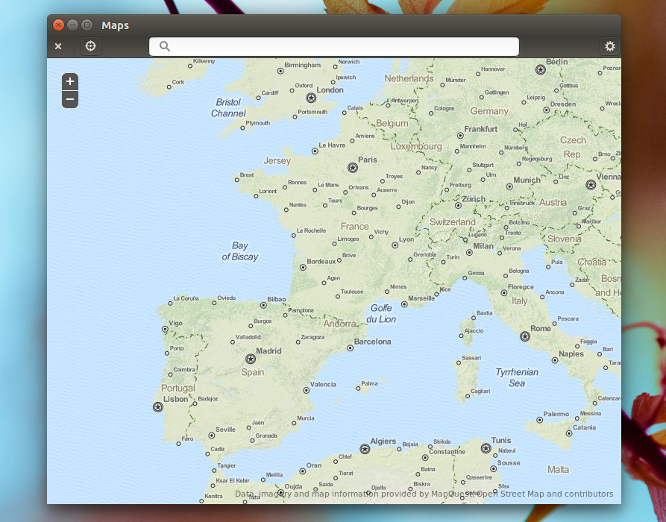Select the Algiers map marker
The image size is (666, 522).
pos(365,448)
